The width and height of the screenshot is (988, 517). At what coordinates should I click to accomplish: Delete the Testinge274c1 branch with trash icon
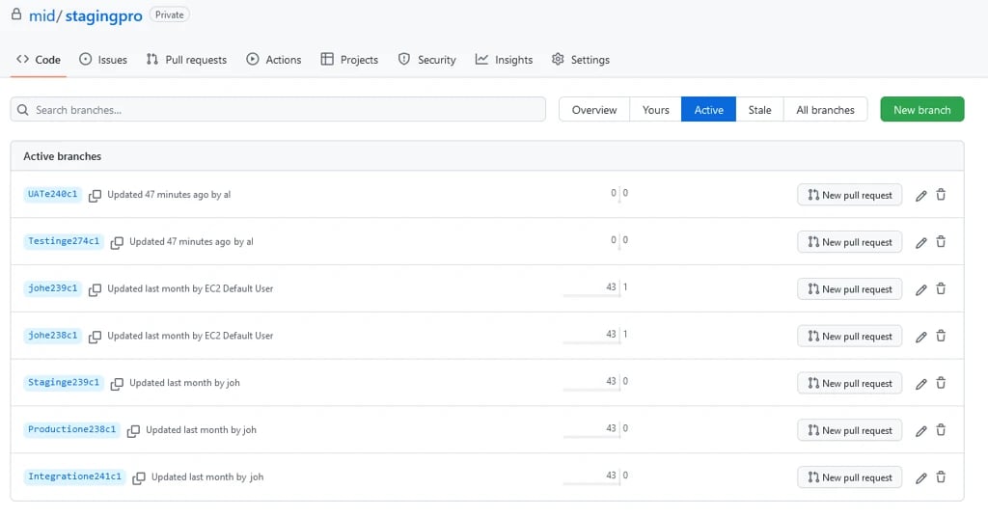[x=941, y=242]
